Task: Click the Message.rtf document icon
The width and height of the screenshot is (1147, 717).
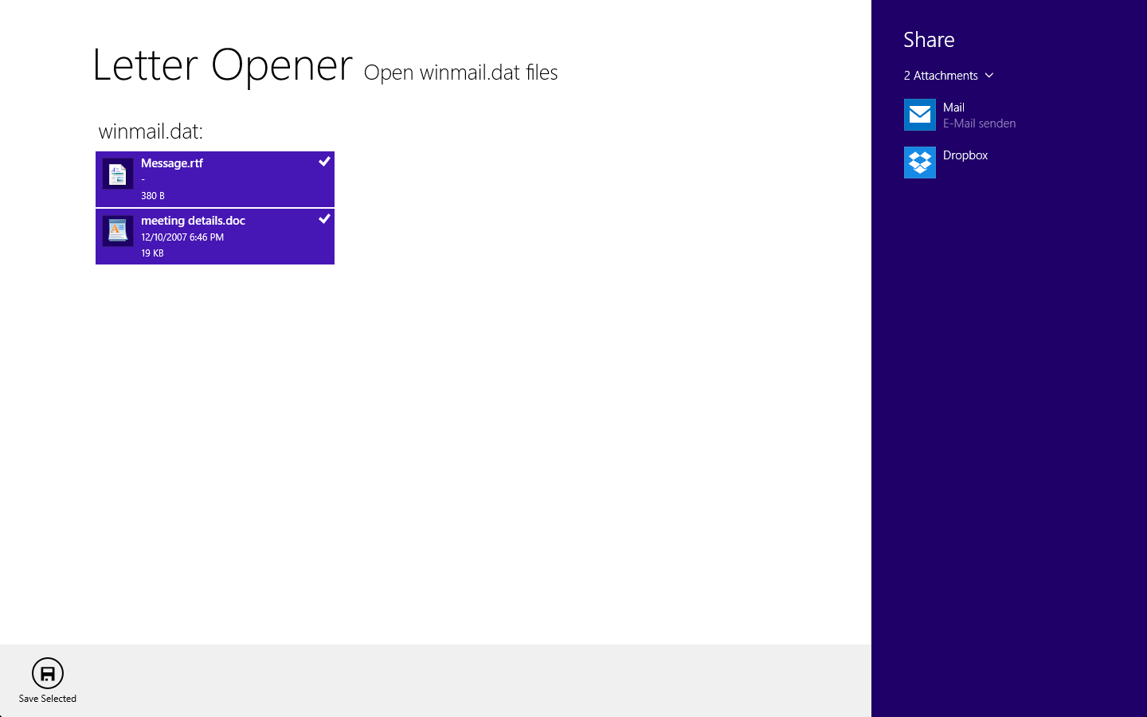Action: pyautogui.click(x=117, y=173)
